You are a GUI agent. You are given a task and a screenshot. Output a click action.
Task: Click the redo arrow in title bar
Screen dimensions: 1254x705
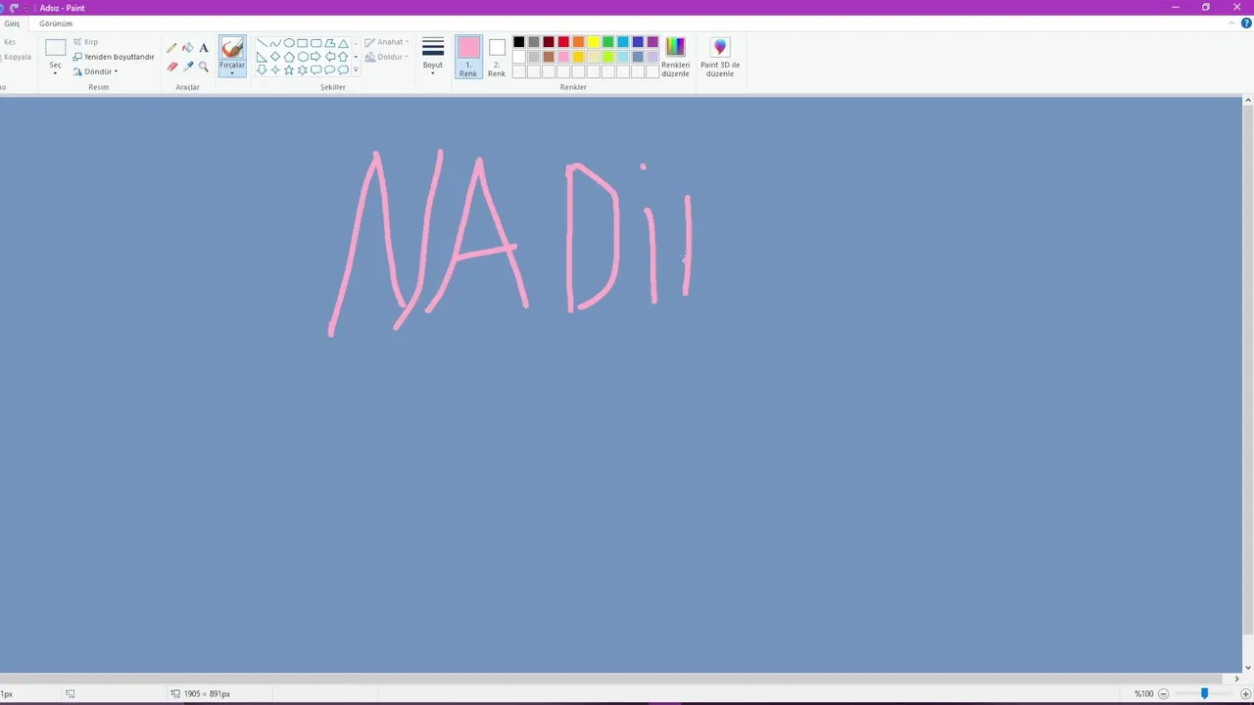coord(14,8)
